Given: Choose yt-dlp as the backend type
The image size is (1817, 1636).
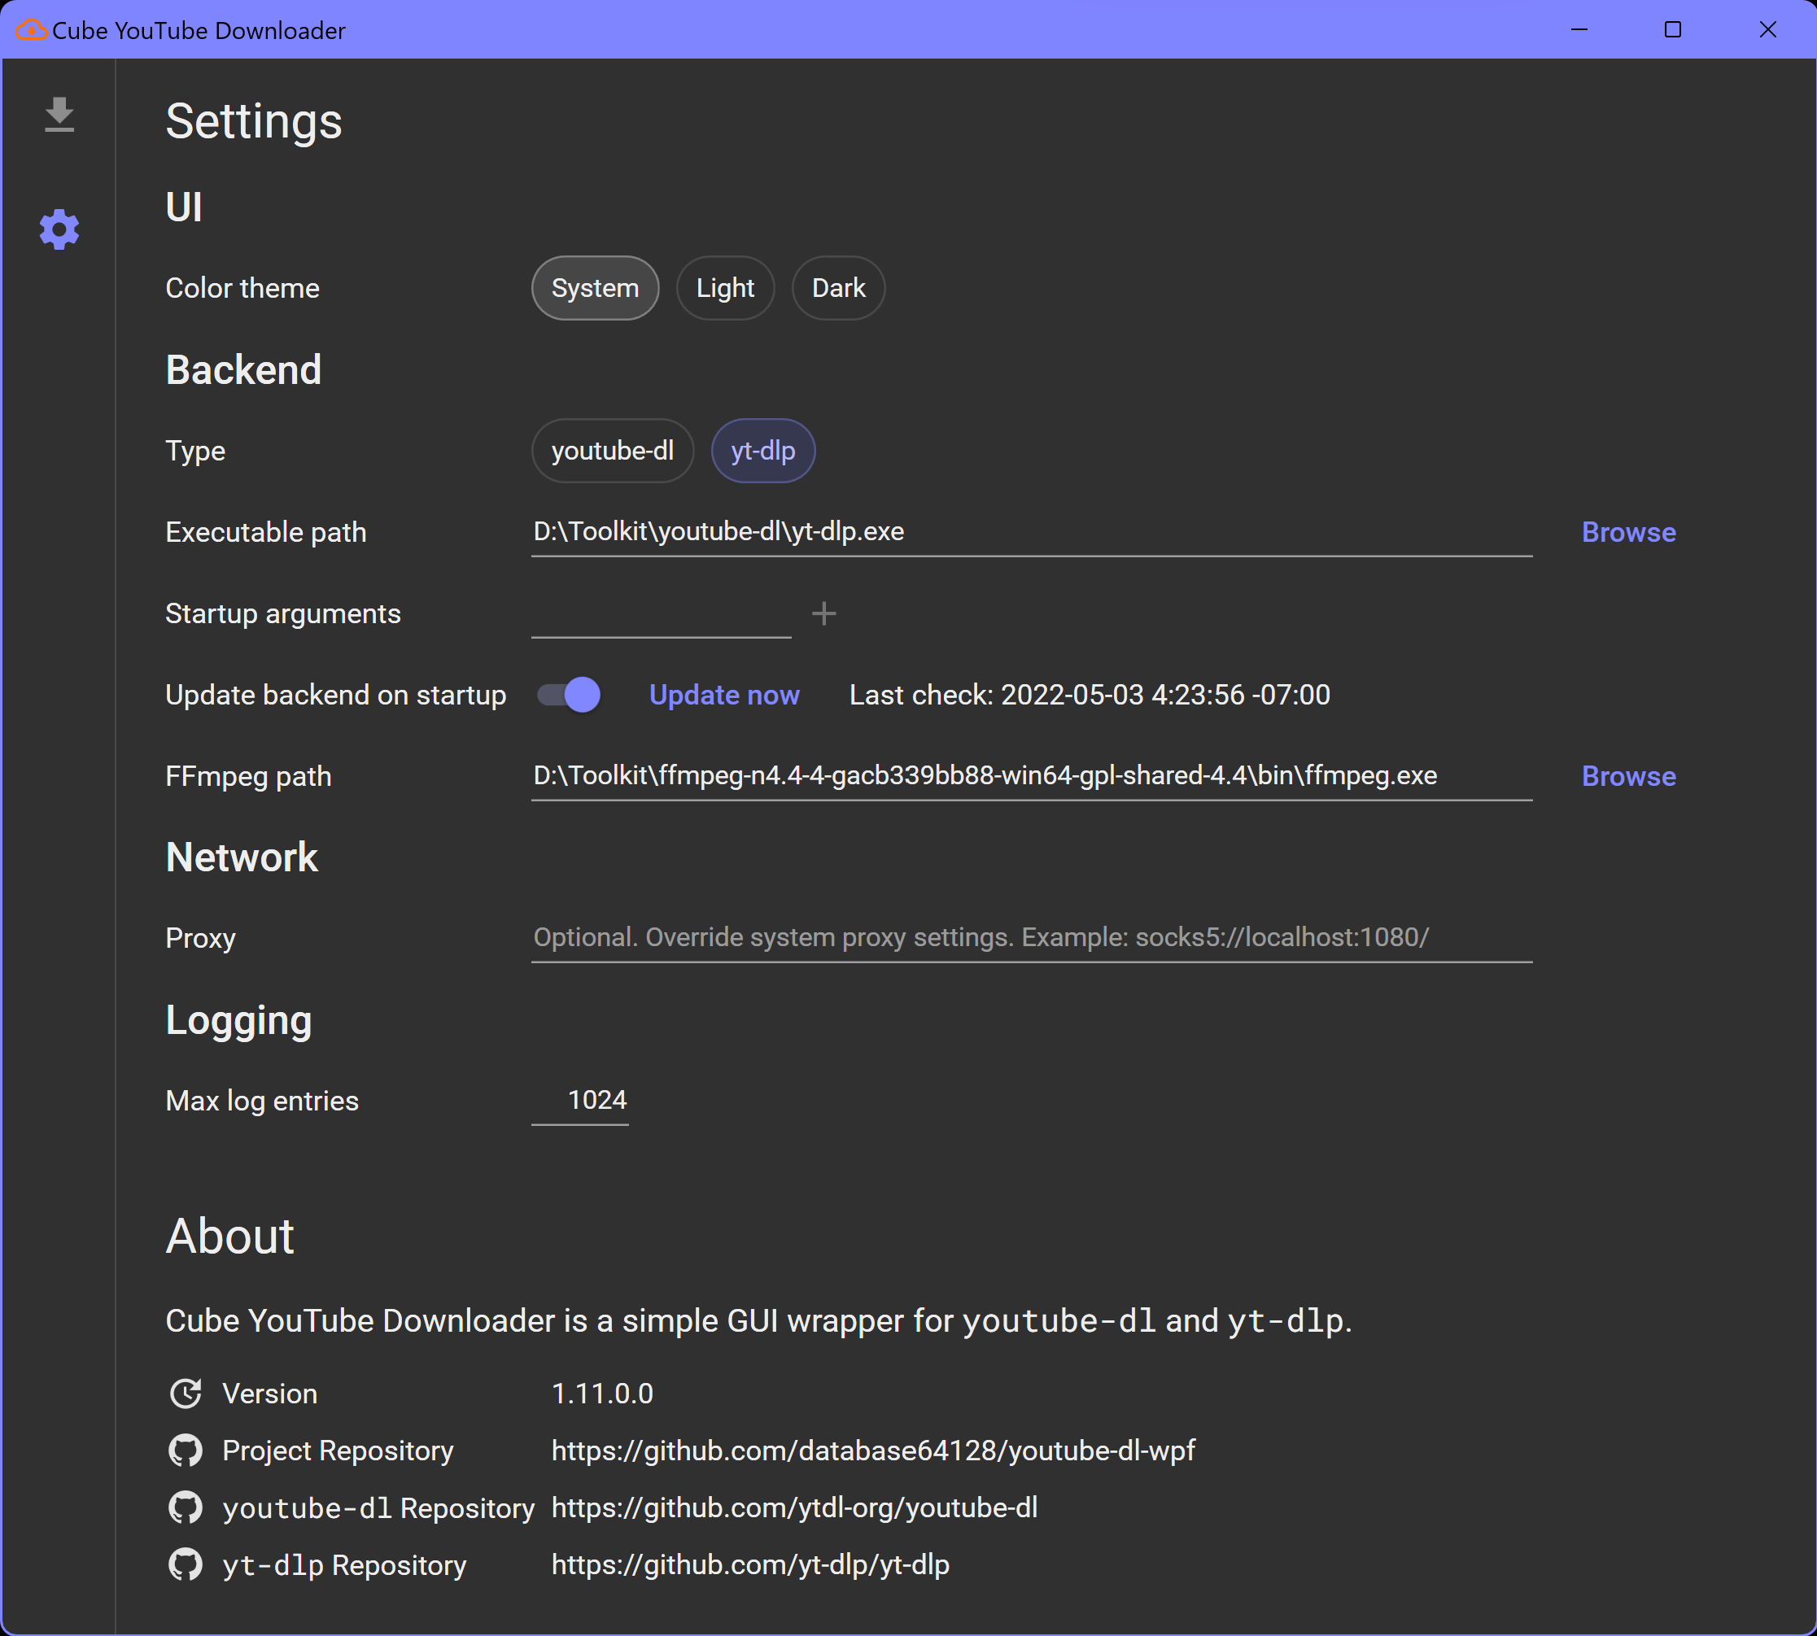Looking at the screenshot, I should [x=762, y=452].
